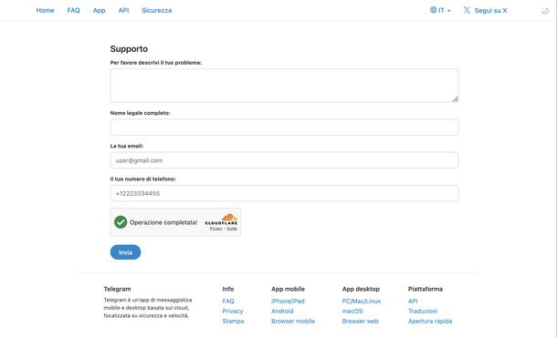Viewport: 557px width, 338px height.
Task: Click the Operazione completata! text
Action: pyautogui.click(x=163, y=222)
